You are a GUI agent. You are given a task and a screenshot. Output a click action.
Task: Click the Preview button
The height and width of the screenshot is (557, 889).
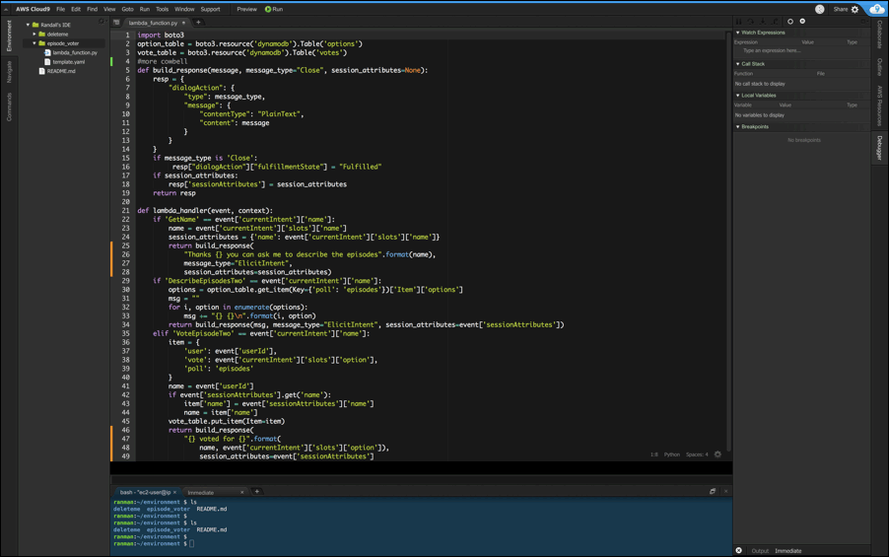click(246, 9)
